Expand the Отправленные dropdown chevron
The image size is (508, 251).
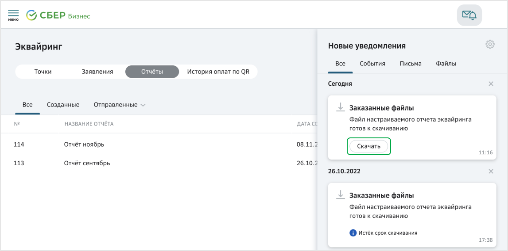coord(143,105)
